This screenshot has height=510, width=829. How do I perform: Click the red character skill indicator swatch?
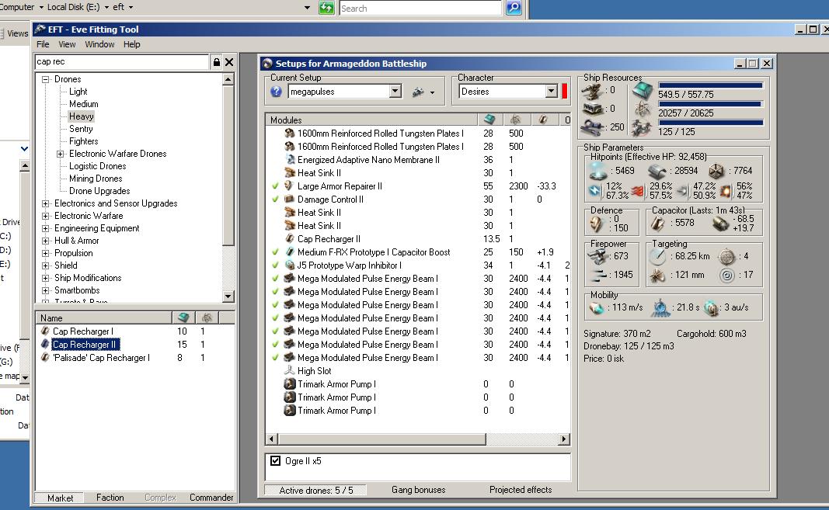coord(564,92)
